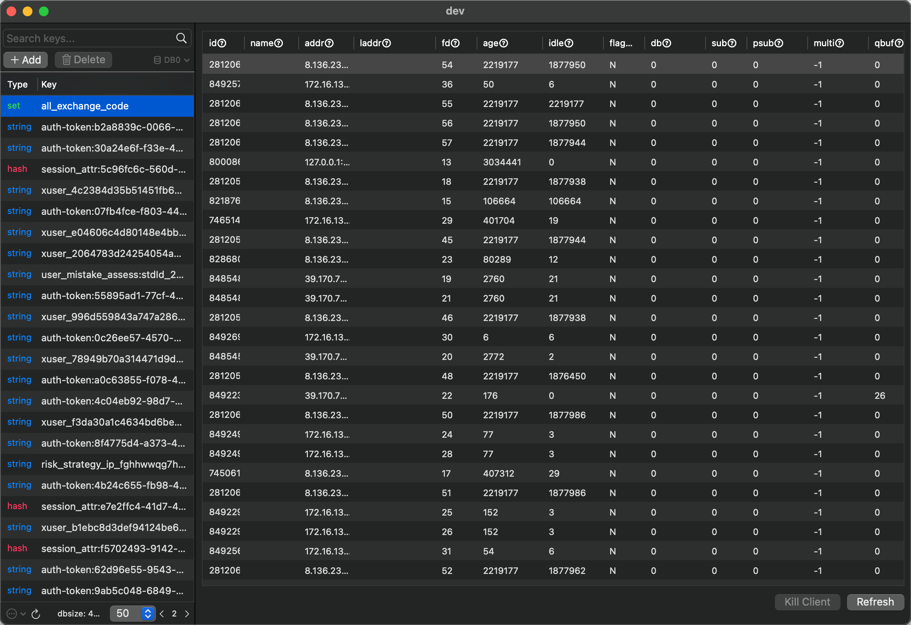Click the trash icon on the Delete button
The image size is (911, 625).
click(66, 60)
